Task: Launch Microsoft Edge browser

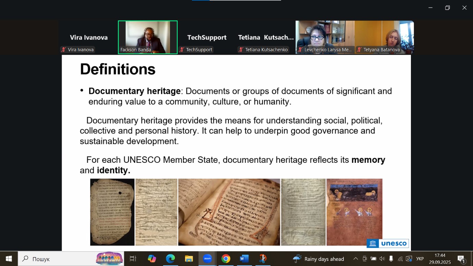Action: pos(170,259)
